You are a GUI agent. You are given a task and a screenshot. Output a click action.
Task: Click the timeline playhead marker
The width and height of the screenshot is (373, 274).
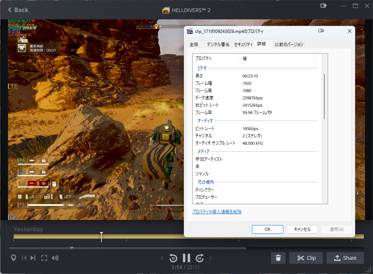click(101, 237)
